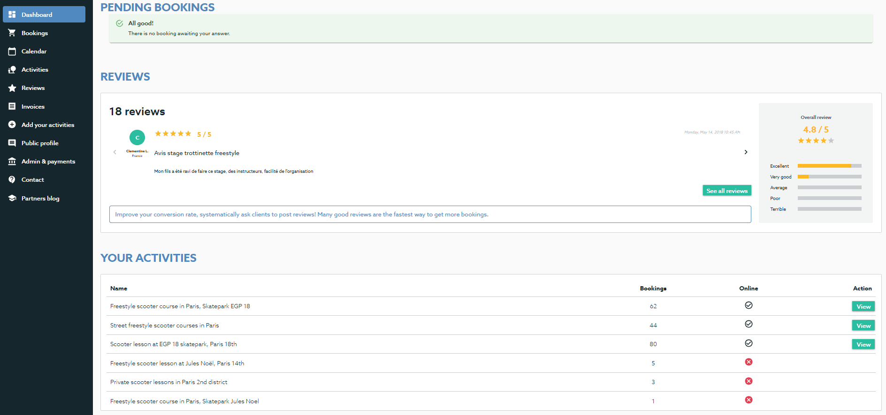The width and height of the screenshot is (886, 415).
Task: Click row Freestyle scooter lesson at Jules Noël, Paris 14th
Action: [491, 363]
